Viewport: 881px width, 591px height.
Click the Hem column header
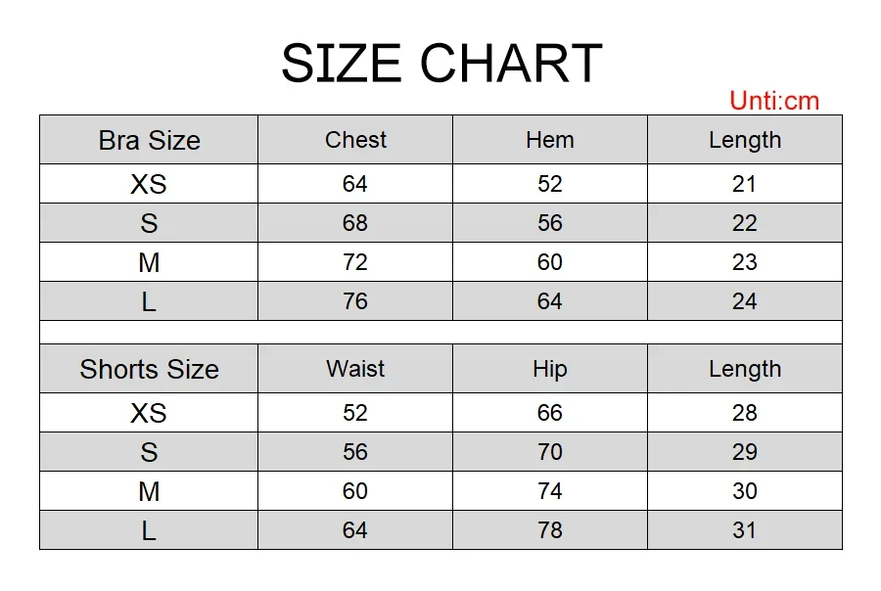550,140
